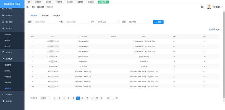The width and height of the screenshot is (225, 110).
Task: Click the first ellipsis jump-back pagination button
Action: coord(64,98)
